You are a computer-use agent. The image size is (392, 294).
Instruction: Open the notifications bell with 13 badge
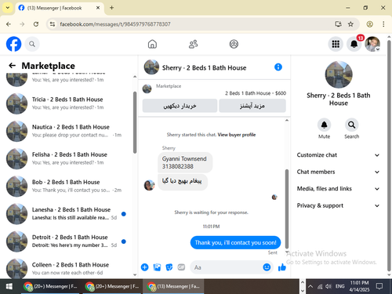click(354, 44)
